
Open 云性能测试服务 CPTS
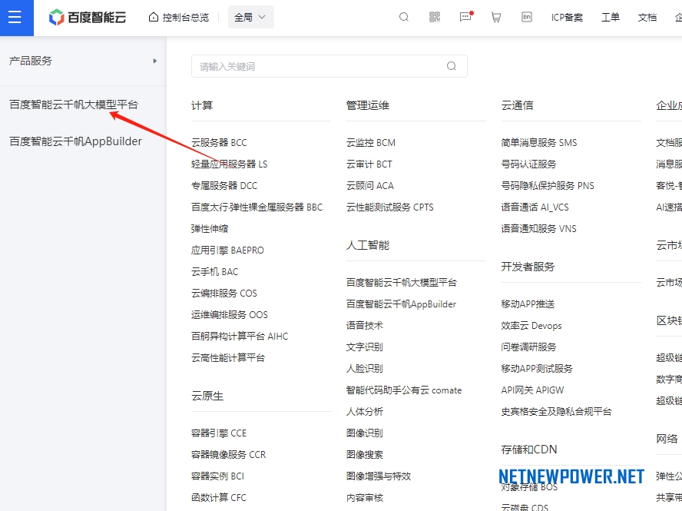coord(390,207)
